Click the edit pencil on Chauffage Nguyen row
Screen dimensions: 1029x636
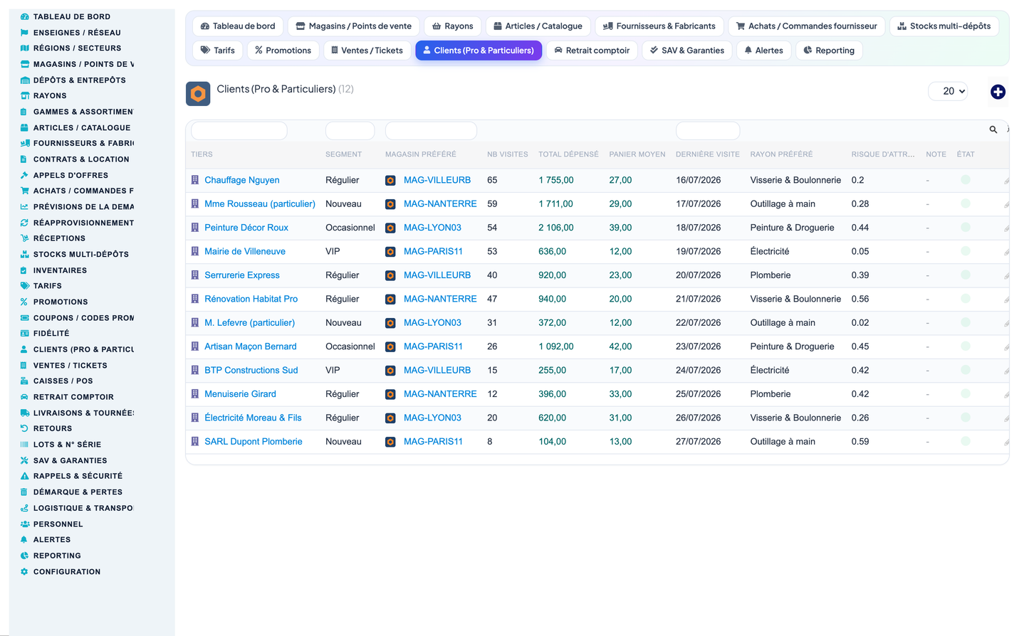click(x=1006, y=181)
